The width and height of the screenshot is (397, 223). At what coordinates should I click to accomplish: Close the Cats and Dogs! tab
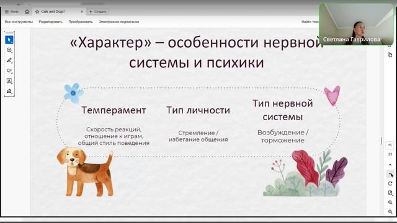(82, 12)
